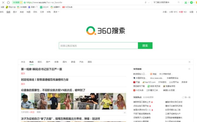Go to the browser home page icon
The height and width of the screenshot is (122, 197).
pos(8,3)
